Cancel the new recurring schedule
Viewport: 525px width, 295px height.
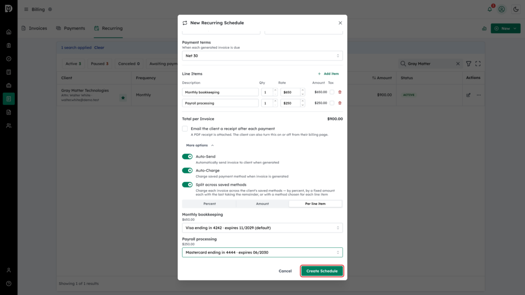tap(285, 271)
